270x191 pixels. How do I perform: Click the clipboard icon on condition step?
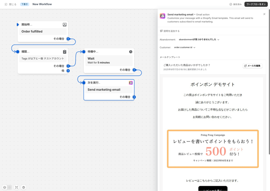[65, 52]
